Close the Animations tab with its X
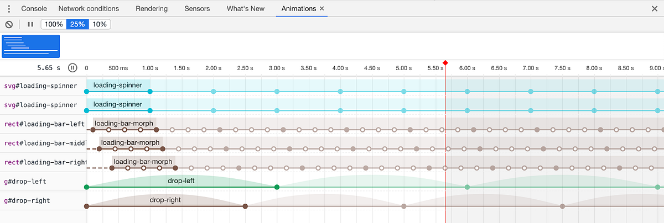Screen dimensions: 664x223 (x=322, y=9)
